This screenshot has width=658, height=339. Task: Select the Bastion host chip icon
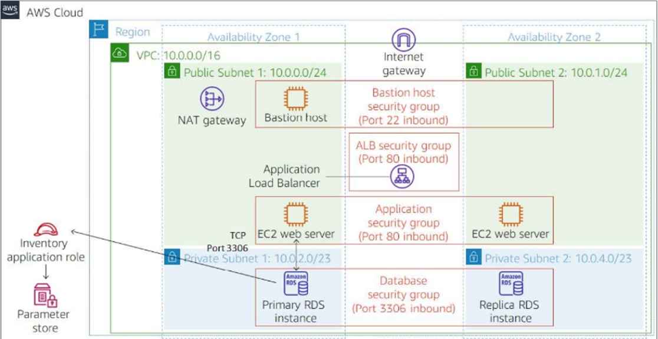tap(295, 100)
